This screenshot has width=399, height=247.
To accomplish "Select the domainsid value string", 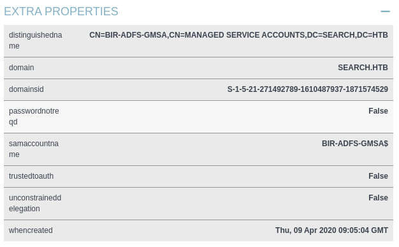I will tap(307, 89).
